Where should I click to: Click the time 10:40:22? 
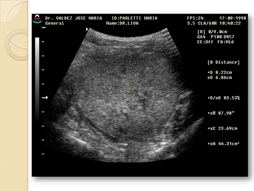point(230,23)
